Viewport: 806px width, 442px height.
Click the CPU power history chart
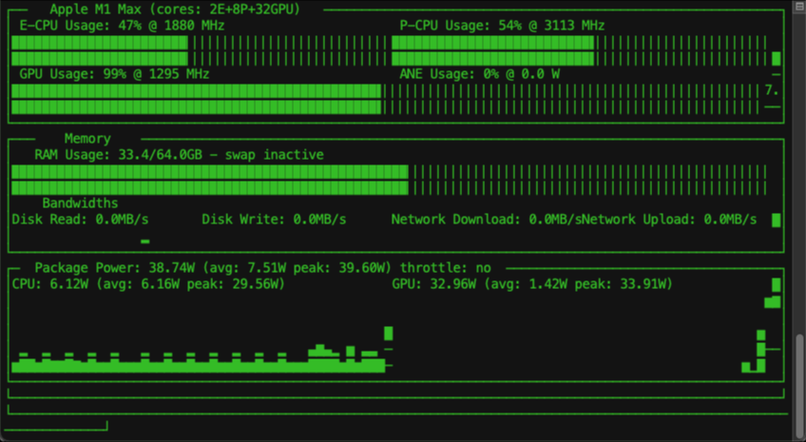pos(202,350)
